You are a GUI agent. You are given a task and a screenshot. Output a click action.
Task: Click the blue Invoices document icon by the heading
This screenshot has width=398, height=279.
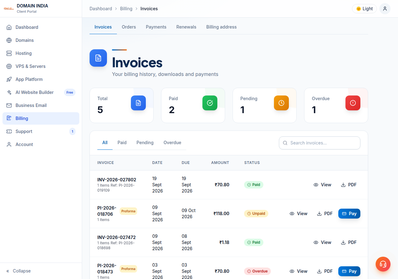[98, 58]
